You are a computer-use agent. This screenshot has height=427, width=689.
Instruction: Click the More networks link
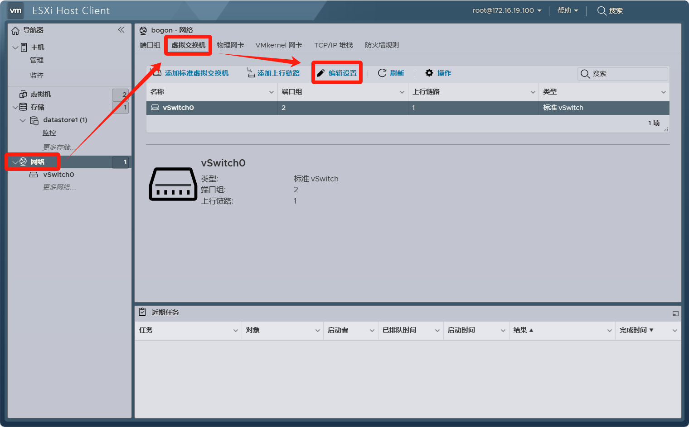59,187
